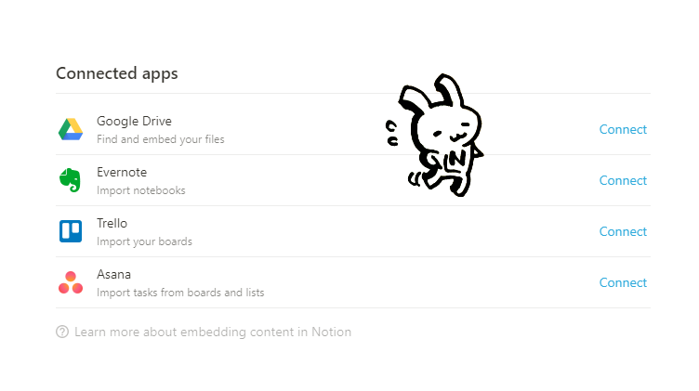Viewport: 699px width, 391px height.
Task: Click the blue Trello board icon
Action: pyautogui.click(x=71, y=231)
